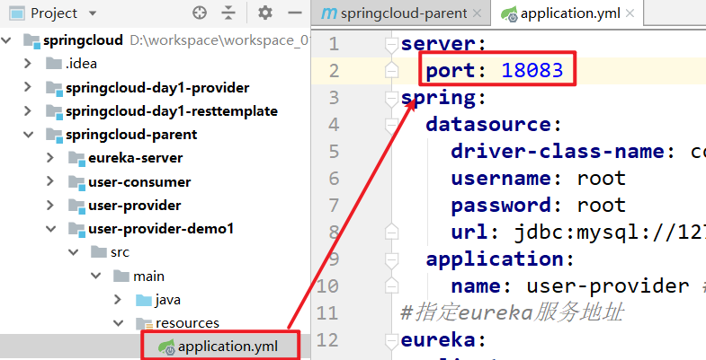Close the application.yml editor tab
This screenshot has width=706, height=360.
(x=629, y=13)
